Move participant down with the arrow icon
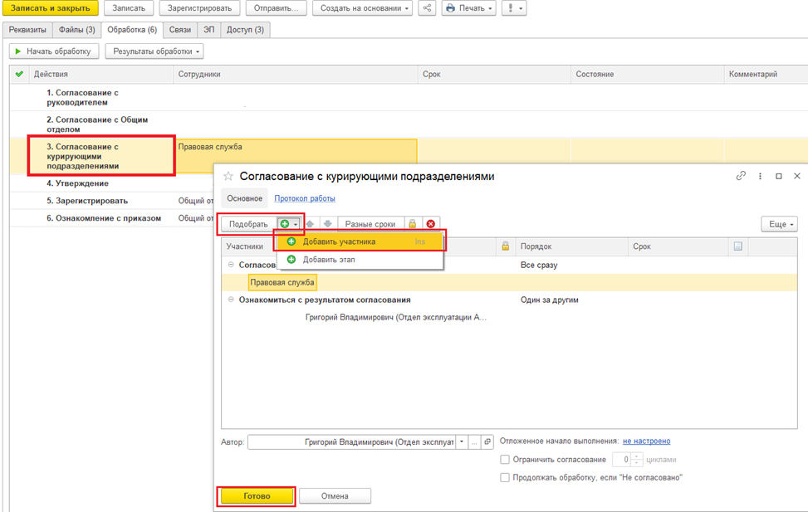 327,224
